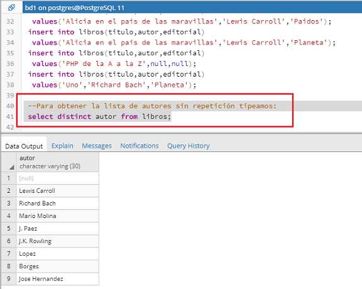Switch to the Explain tab

point(62,146)
